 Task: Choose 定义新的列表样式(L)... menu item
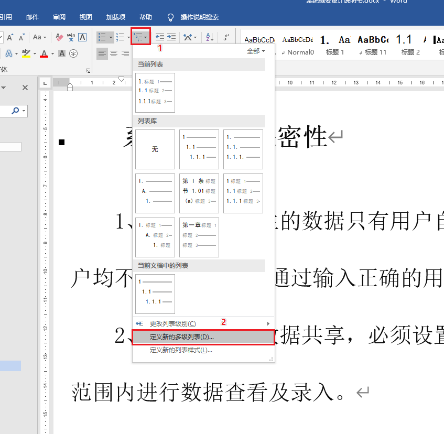[x=203, y=350]
